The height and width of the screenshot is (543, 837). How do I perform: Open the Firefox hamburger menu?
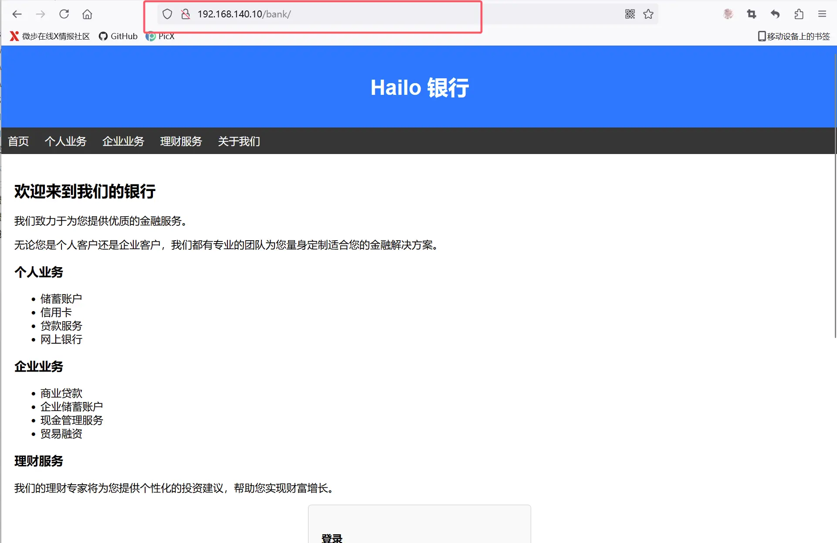822,14
